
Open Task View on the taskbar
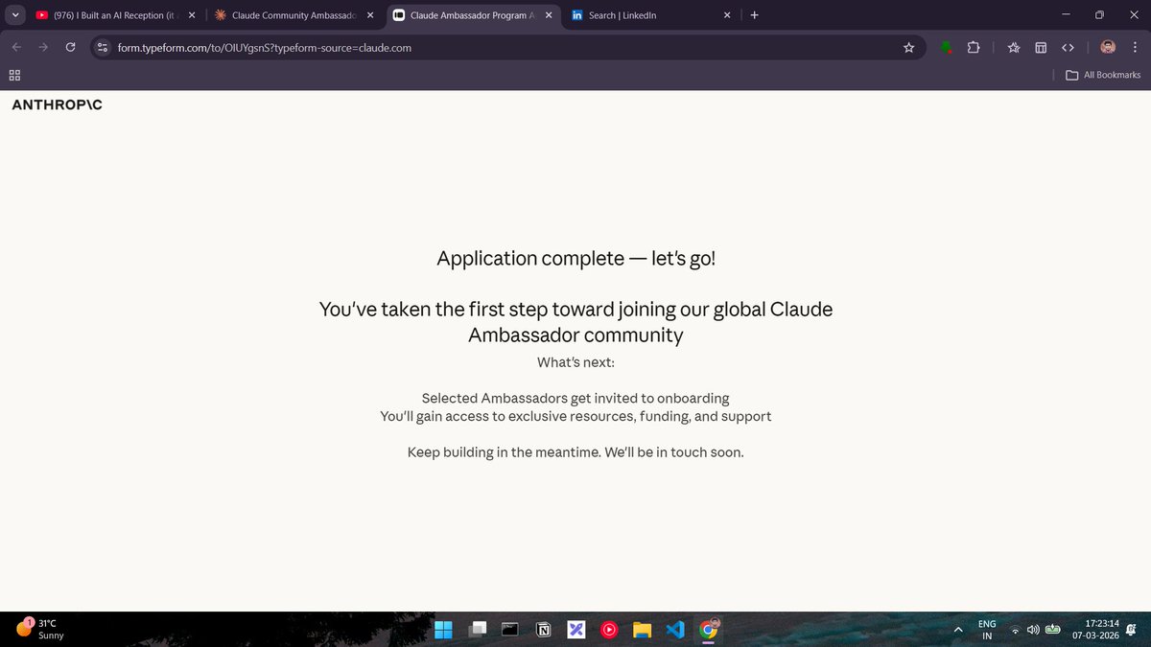point(478,630)
